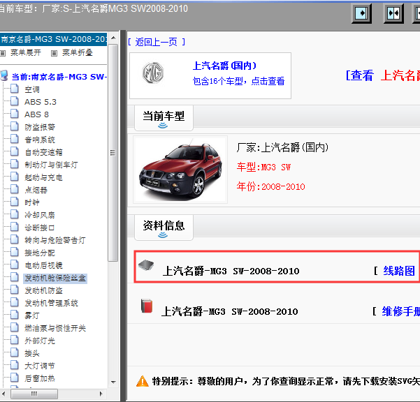Click the [查看 上汽名爵 link at right
This screenshot has width=420, height=402.
pos(383,75)
